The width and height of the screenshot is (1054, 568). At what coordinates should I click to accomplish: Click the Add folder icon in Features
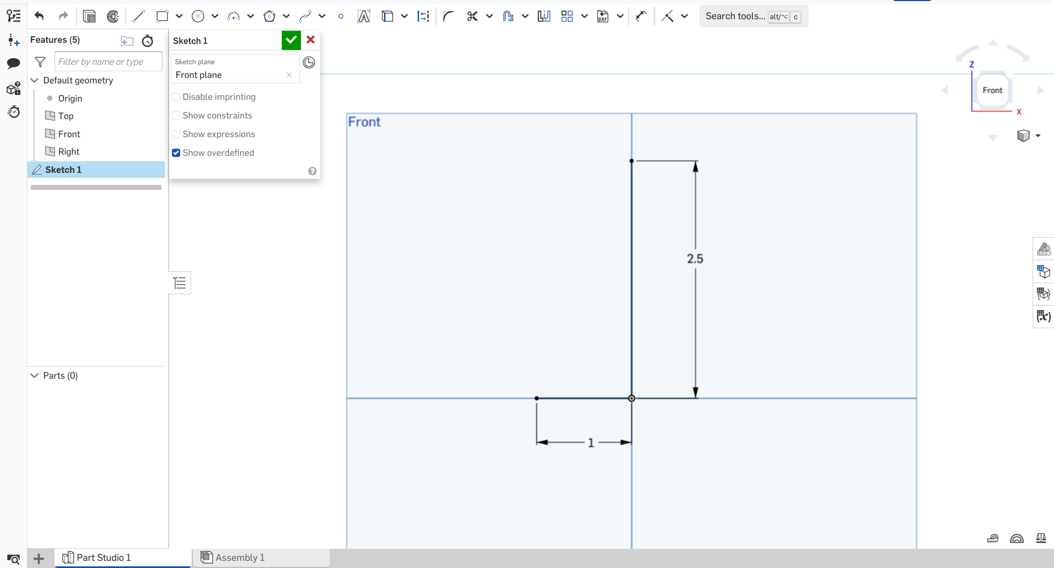(x=127, y=41)
